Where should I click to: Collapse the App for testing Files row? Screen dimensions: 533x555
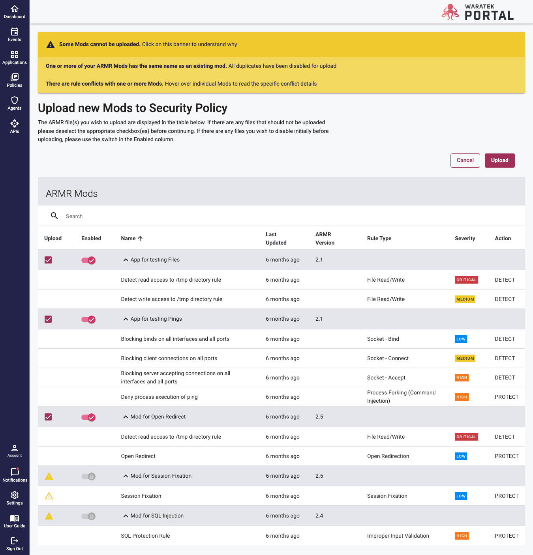click(x=126, y=260)
